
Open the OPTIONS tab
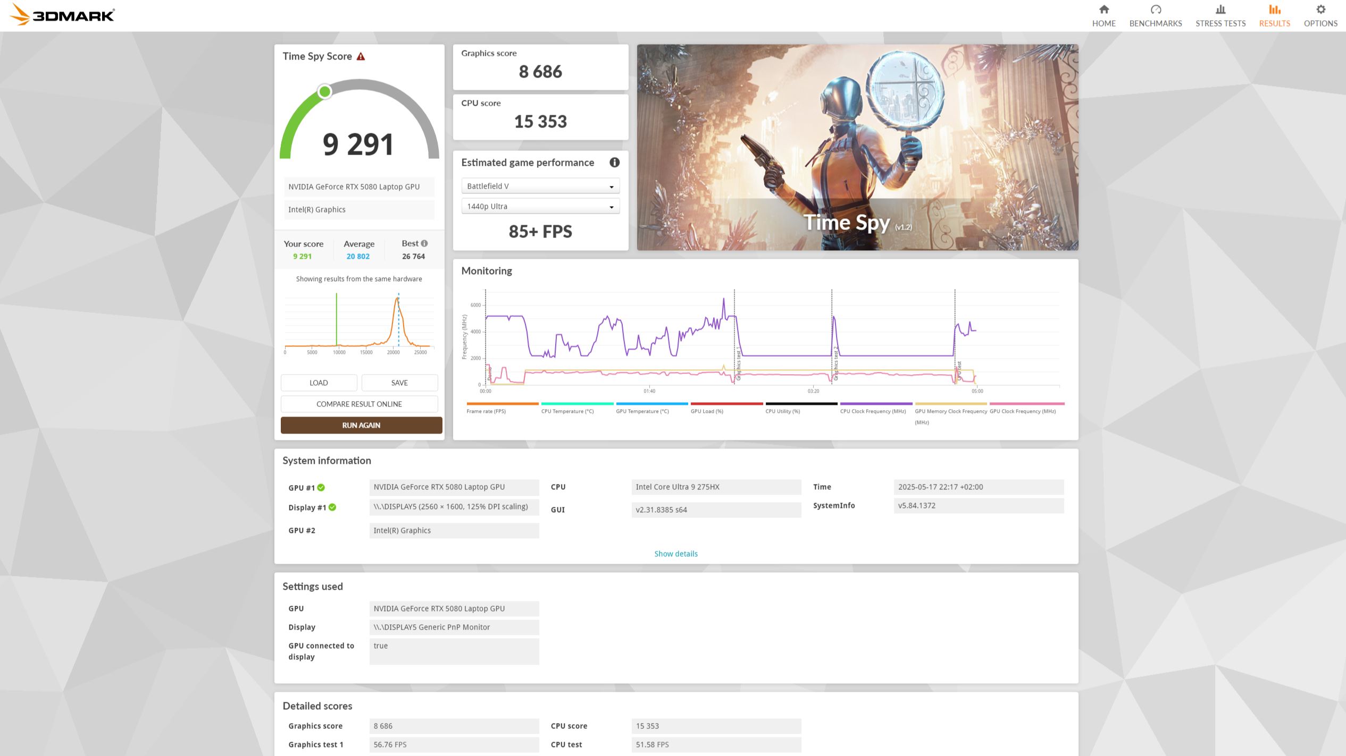click(x=1320, y=23)
